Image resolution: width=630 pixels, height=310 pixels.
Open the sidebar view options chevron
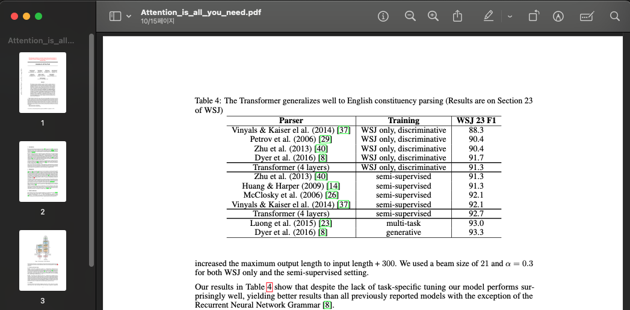click(x=129, y=16)
